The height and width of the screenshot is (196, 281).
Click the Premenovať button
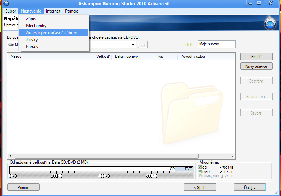coord(256,96)
